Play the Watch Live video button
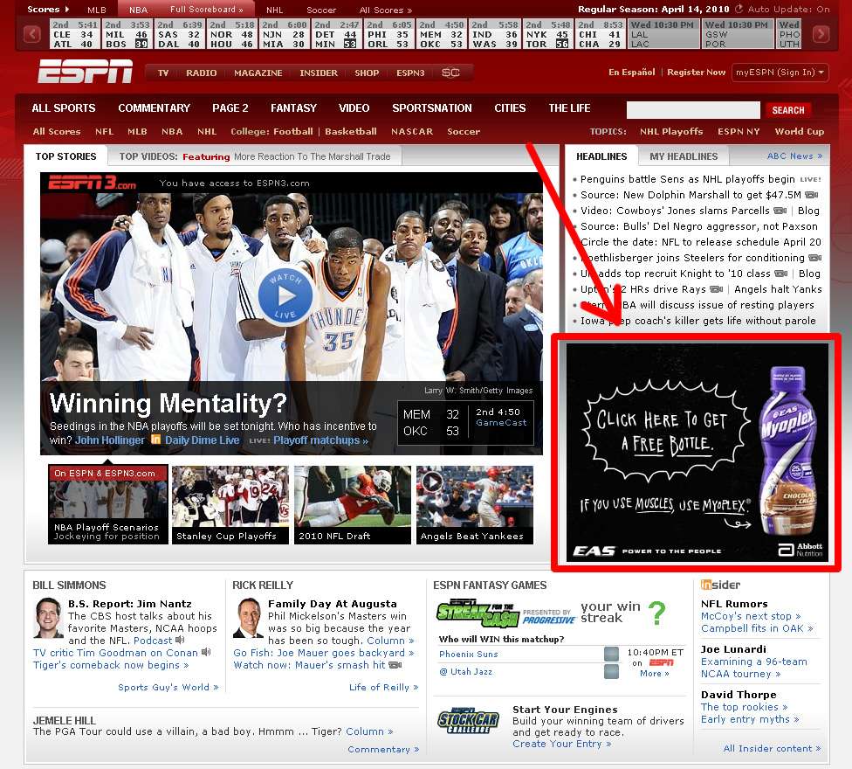The image size is (852, 769). pos(285,296)
